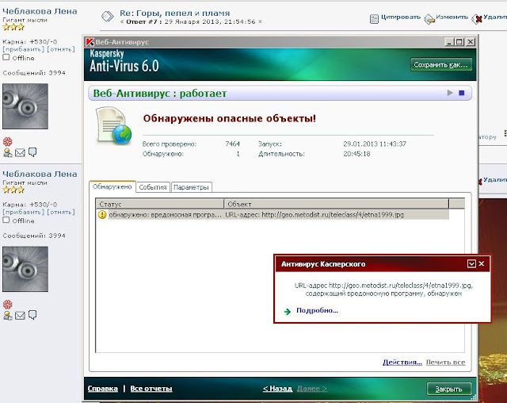Open Подробно... in the Kaspersky popup
507x403 pixels.
317,310
